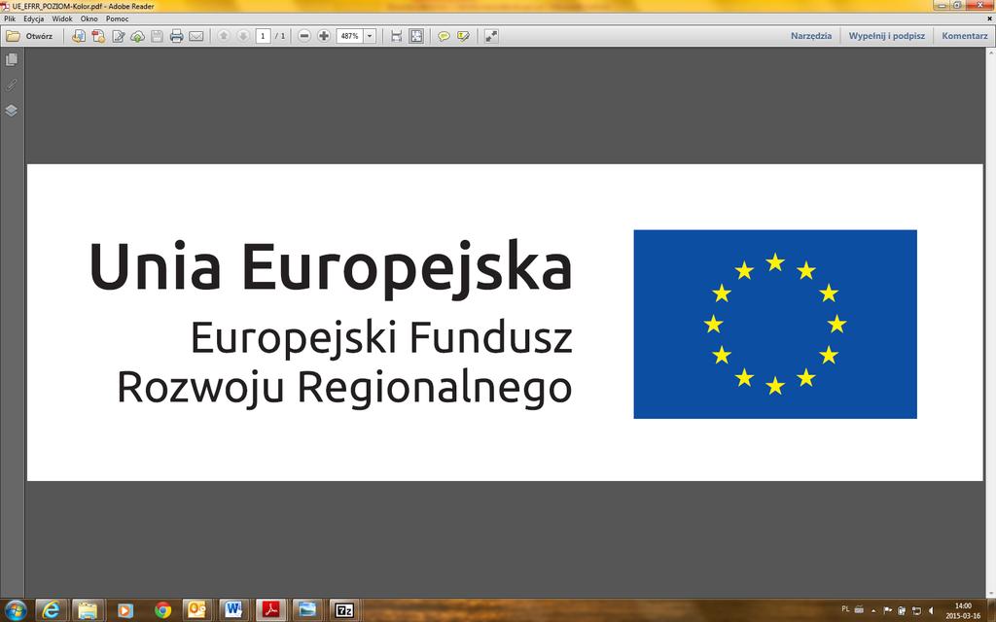Open the Plik menu
The height and width of the screenshot is (622, 996).
[x=10, y=19]
